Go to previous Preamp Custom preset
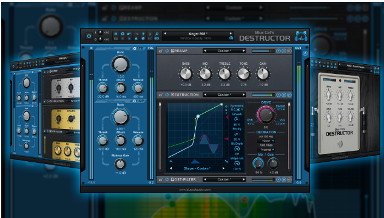This screenshot has width=384, height=218. click(205, 51)
